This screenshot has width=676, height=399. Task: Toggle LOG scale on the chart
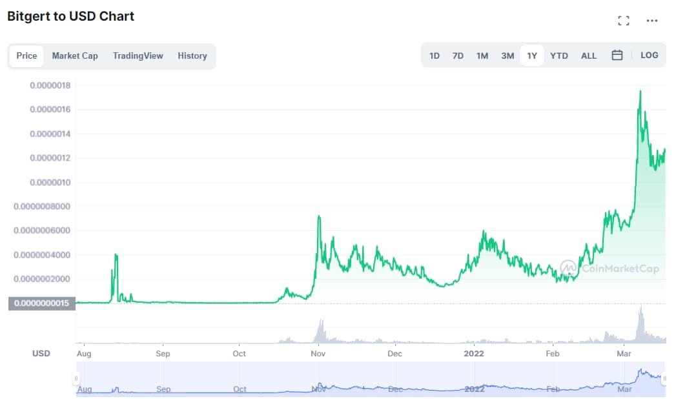point(650,56)
